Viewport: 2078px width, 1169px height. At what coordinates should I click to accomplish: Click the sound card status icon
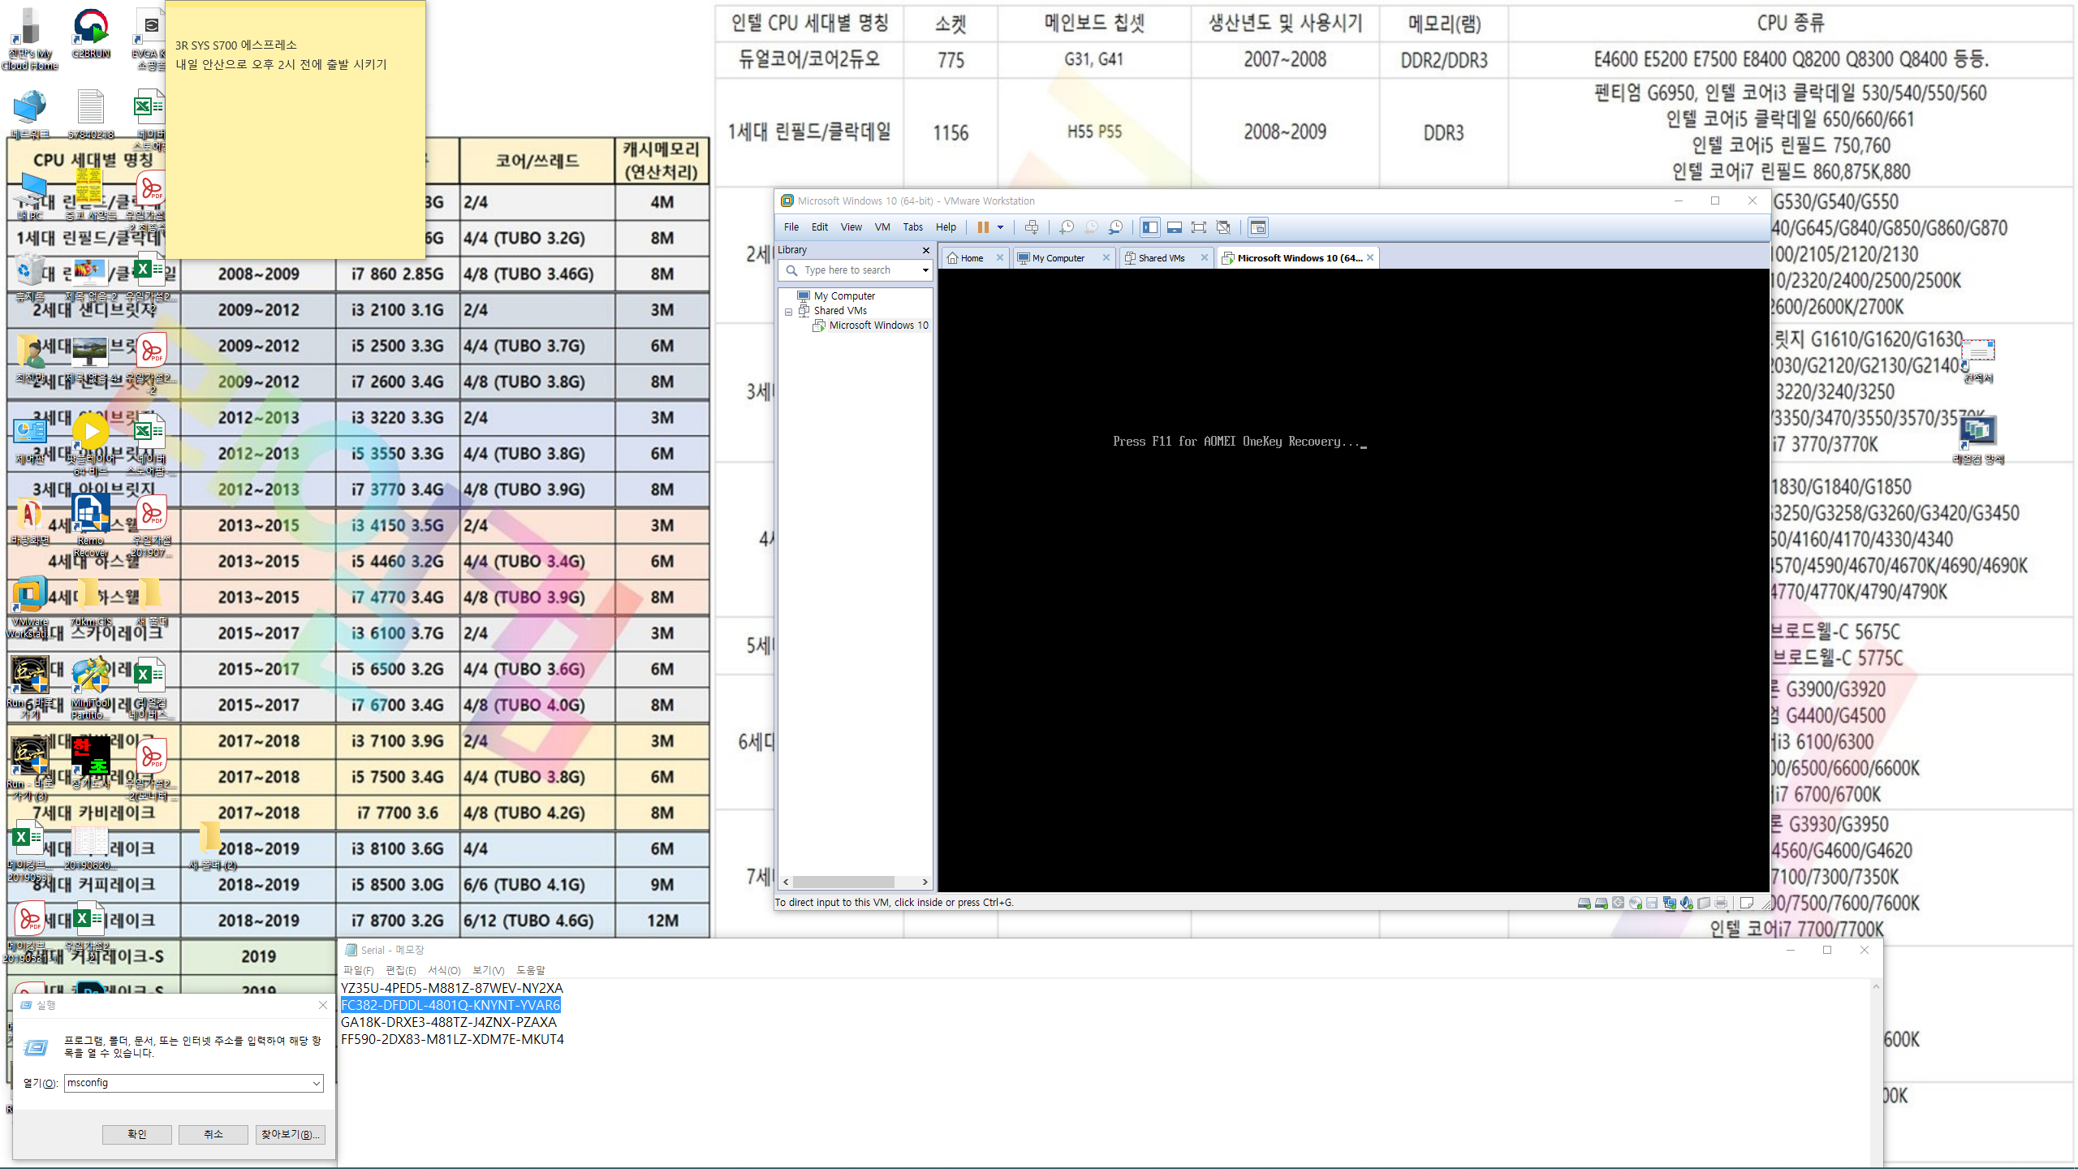[1686, 903]
